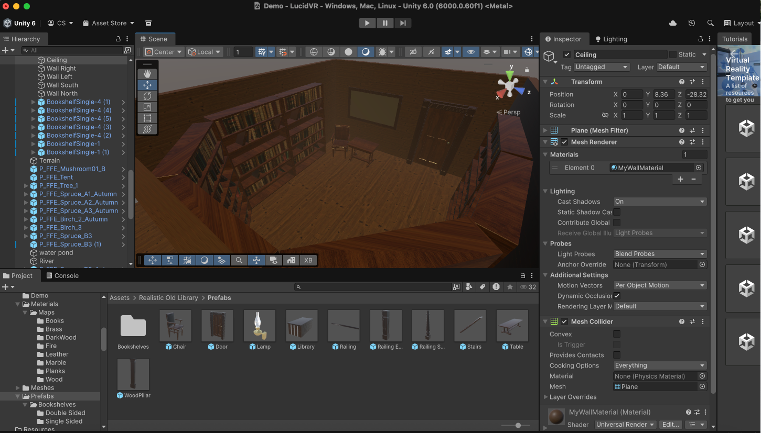Viewport: 761px width, 433px height.
Task: Select the Hand view tool
Action: click(147, 74)
